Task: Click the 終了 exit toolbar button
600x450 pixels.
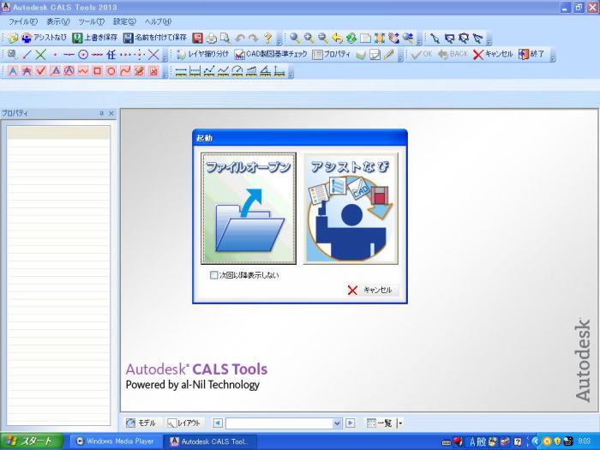Action: (531, 55)
